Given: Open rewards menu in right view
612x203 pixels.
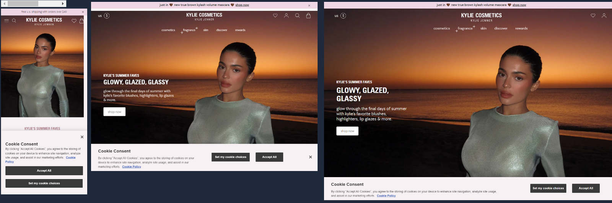Looking at the screenshot, I should pos(521,29).
